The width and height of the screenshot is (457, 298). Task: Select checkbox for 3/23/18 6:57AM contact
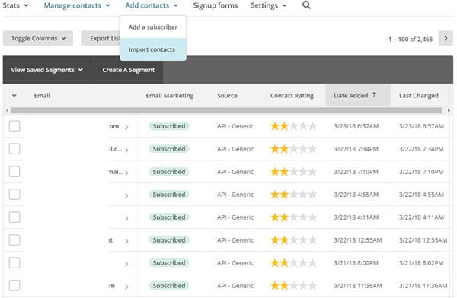14,126
